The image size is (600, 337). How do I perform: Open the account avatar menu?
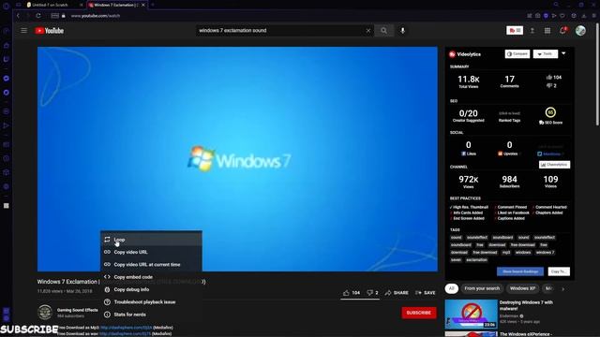[x=580, y=31]
